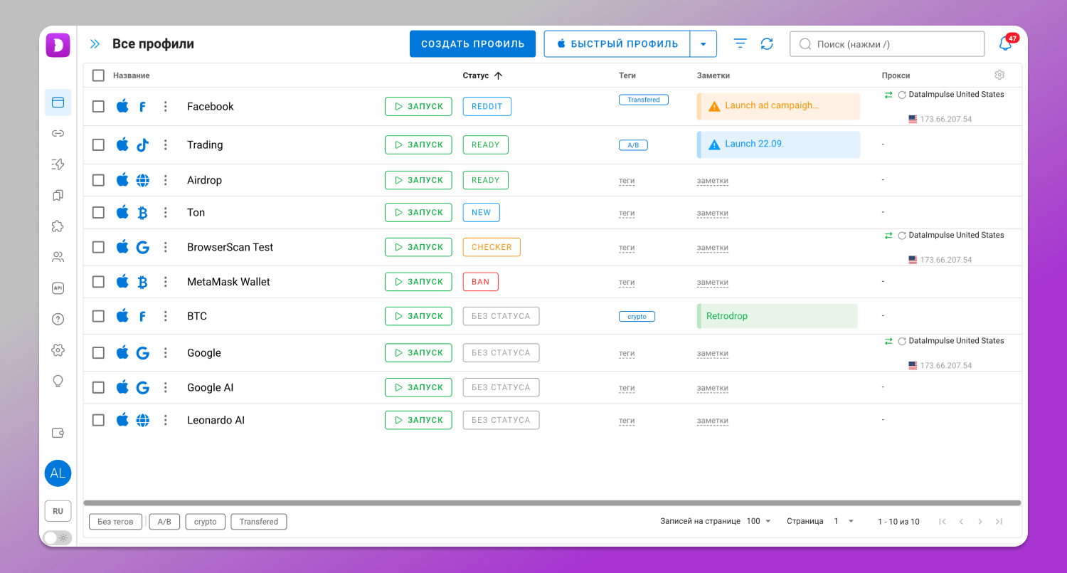Viewport: 1067px width, 573px height.
Task: Expand the sidebar with the double chevron
Action: click(95, 44)
